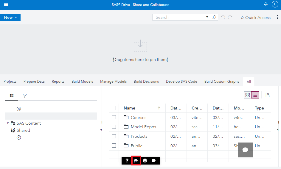Select the Build Models tab
The width and height of the screenshot is (281, 169).
click(x=82, y=82)
